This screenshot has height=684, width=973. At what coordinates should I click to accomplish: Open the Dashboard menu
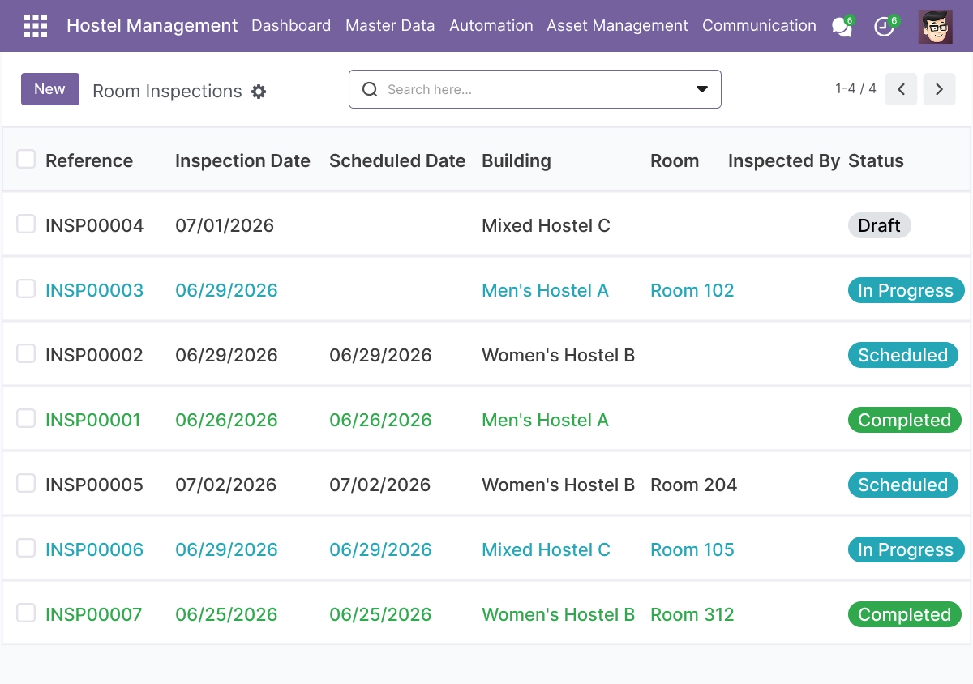pos(291,26)
